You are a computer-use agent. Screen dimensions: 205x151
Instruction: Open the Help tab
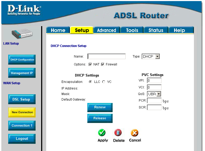[181, 30]
